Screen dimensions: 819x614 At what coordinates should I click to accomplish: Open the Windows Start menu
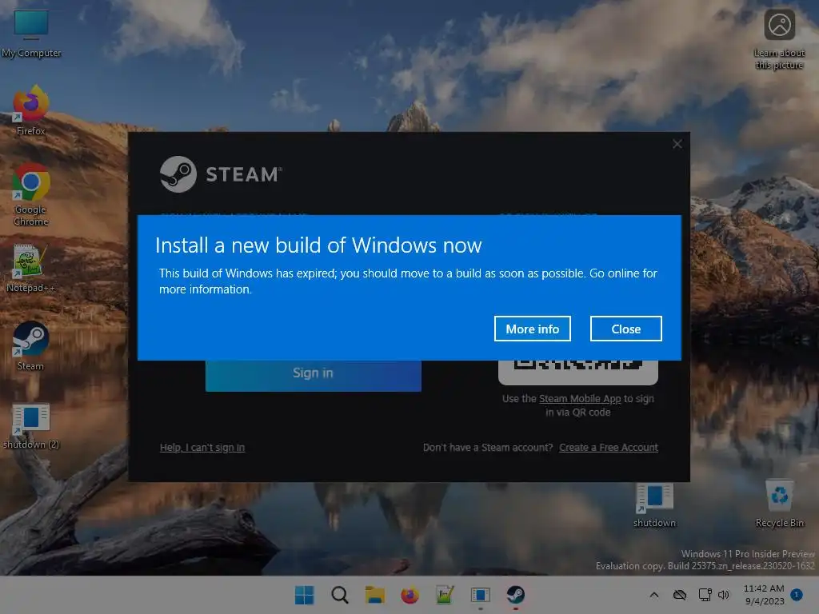pos(305,595)
